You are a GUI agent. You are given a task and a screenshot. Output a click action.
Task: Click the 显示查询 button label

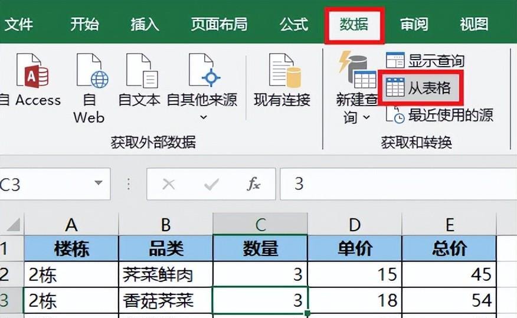pos(436,61)
